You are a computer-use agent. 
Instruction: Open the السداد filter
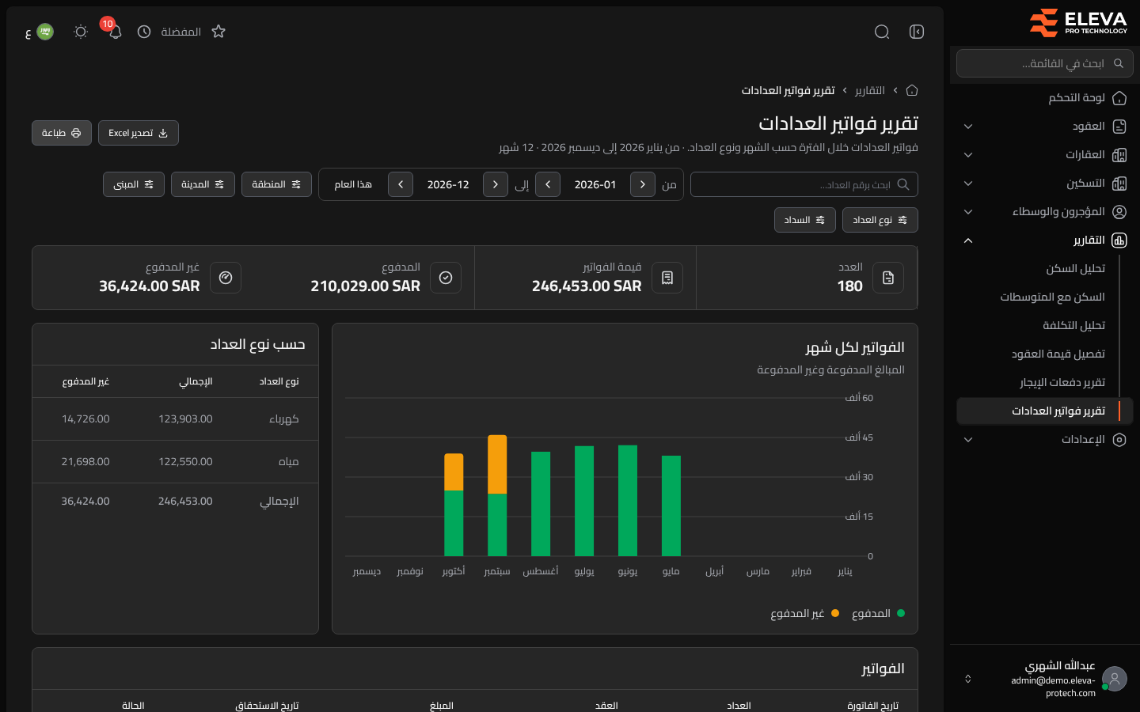805,220
